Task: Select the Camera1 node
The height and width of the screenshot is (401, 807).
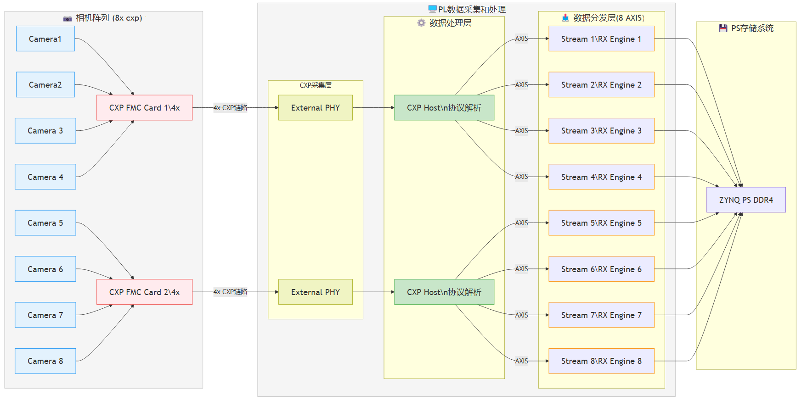Action: point(45,39)
